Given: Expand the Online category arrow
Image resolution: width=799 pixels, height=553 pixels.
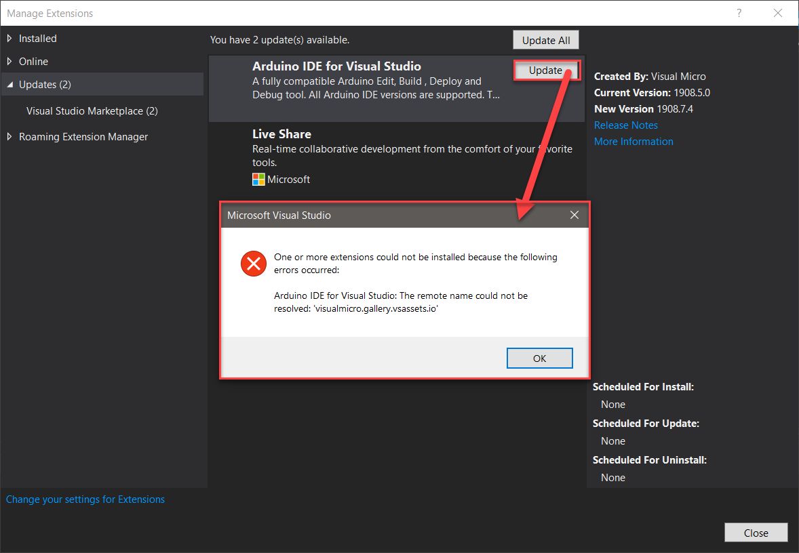Looking at the screenshot, I should [9, 61].
